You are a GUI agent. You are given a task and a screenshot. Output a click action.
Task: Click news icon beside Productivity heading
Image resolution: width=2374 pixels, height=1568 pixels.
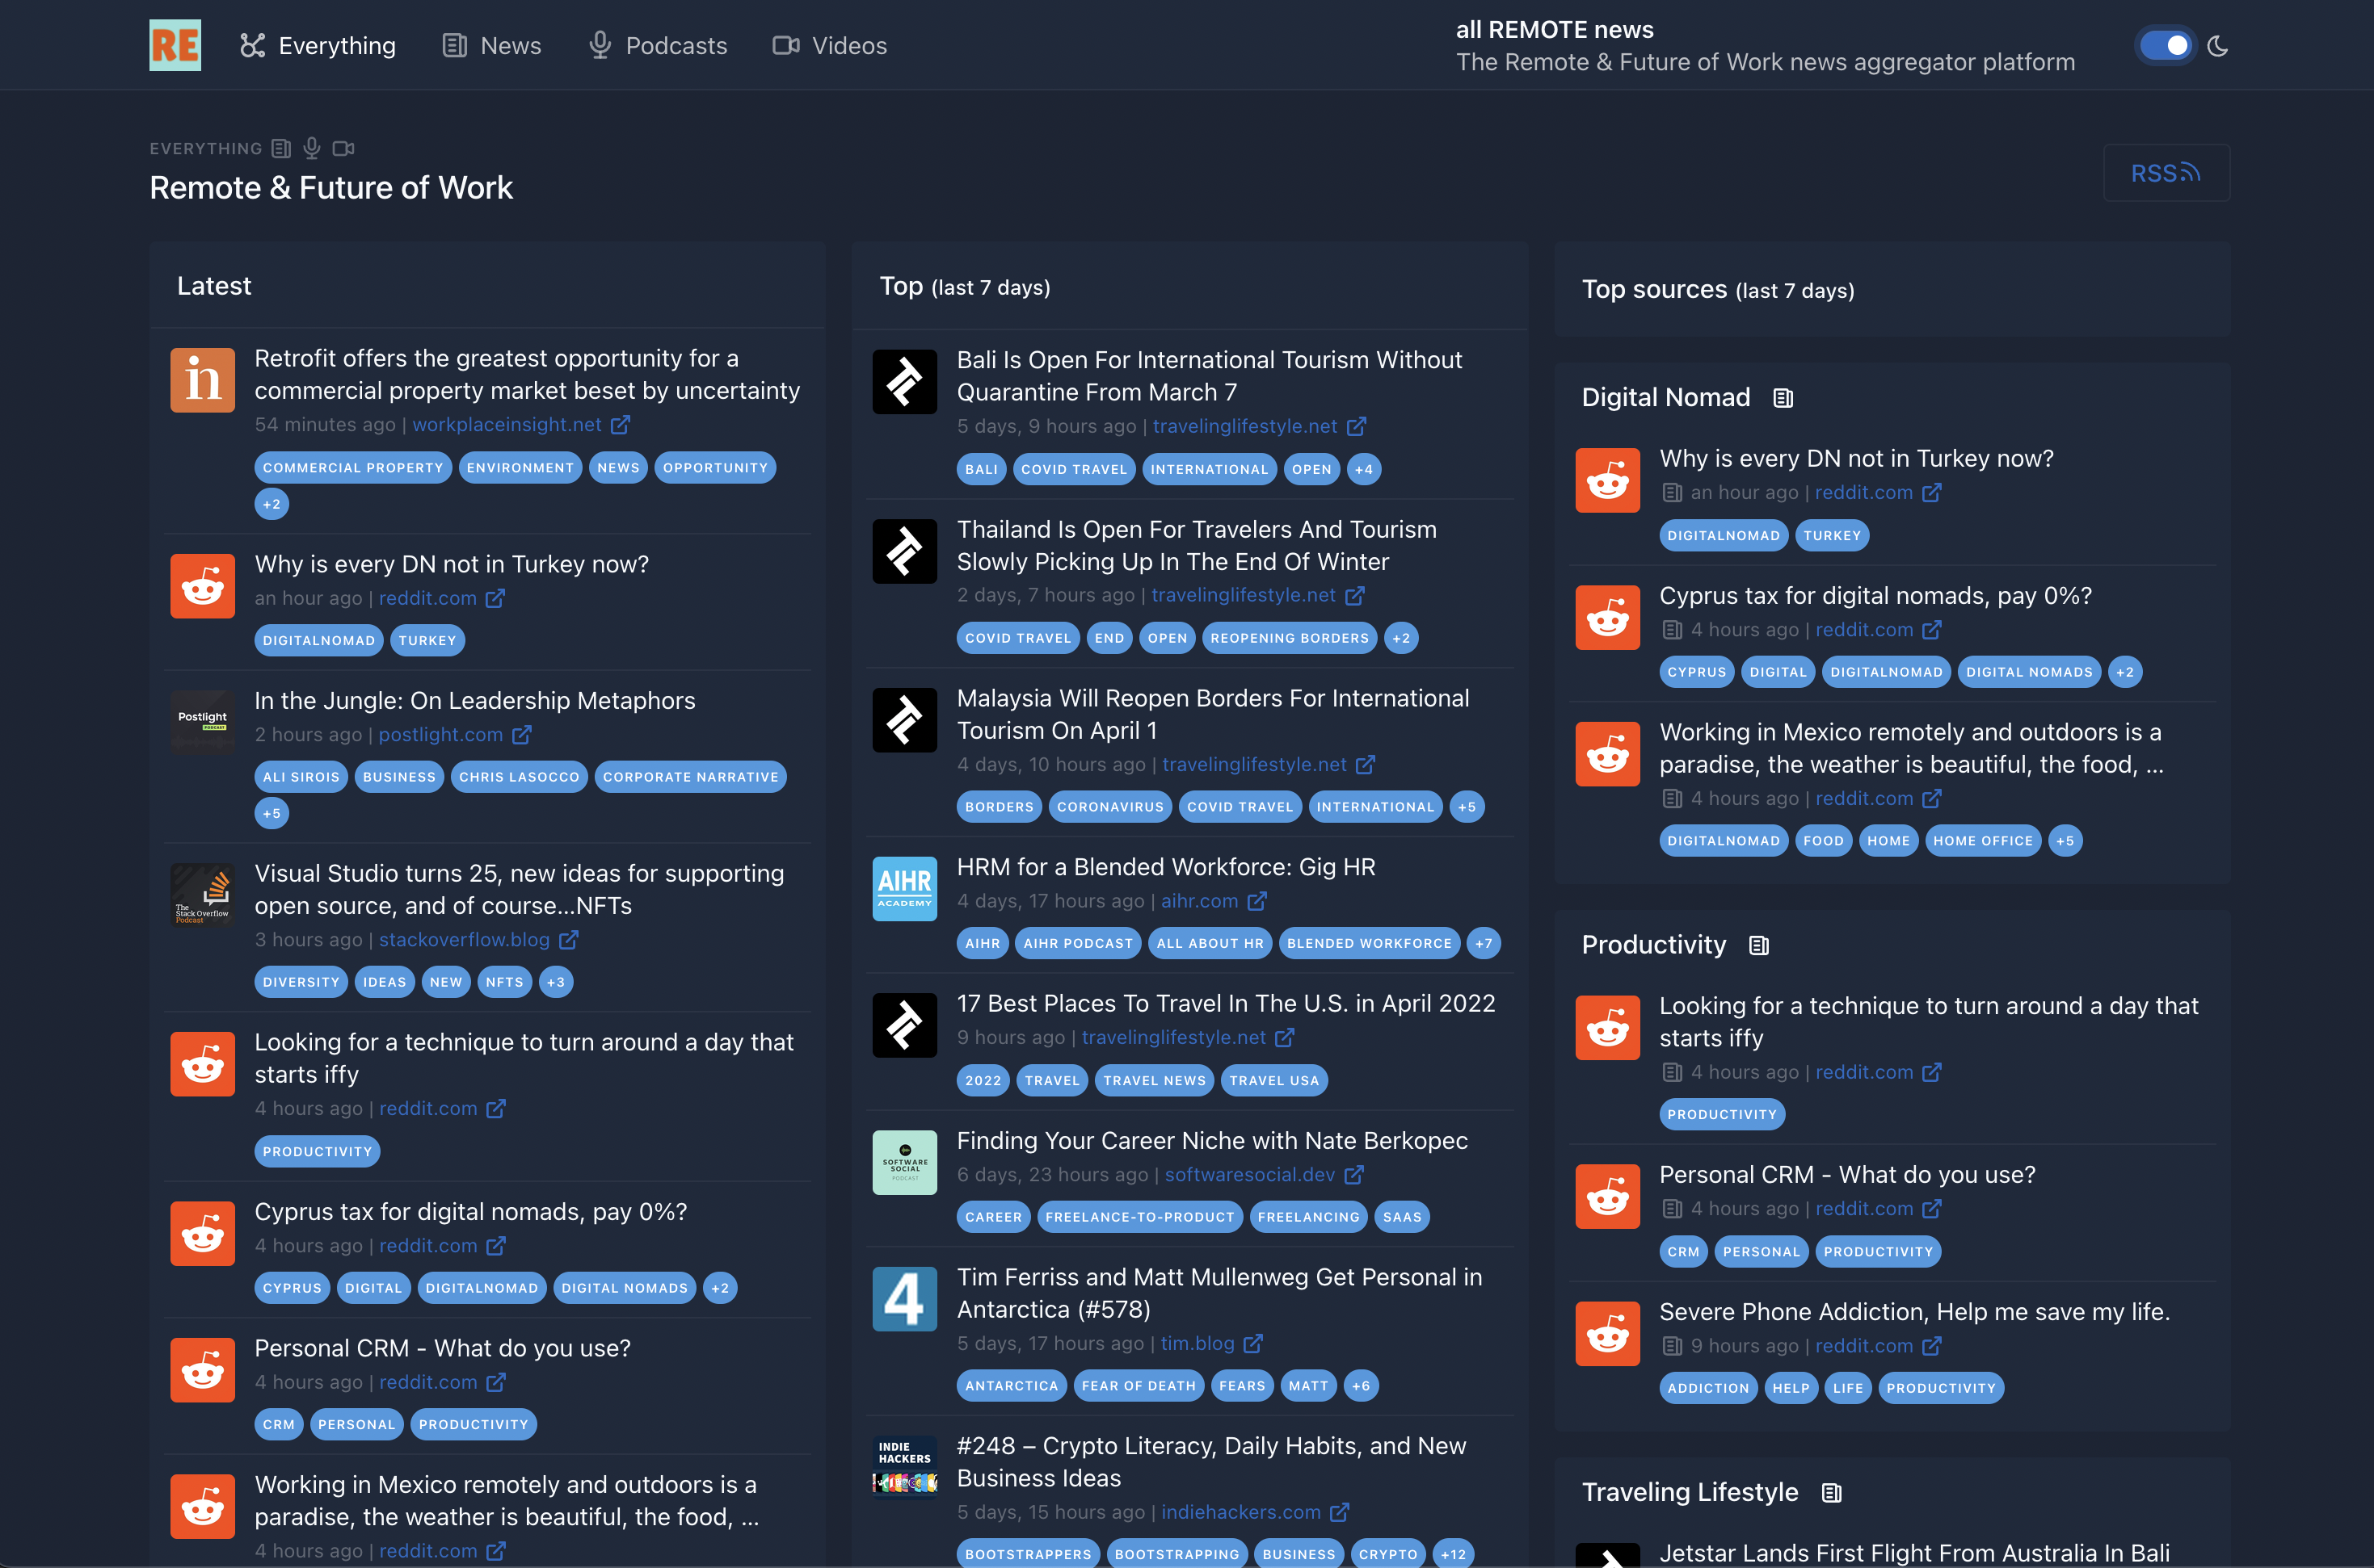[x=1758, y=945]
